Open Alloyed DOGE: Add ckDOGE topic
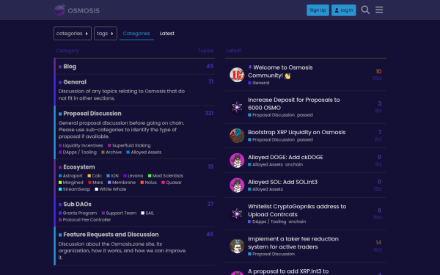 (285, 158)
